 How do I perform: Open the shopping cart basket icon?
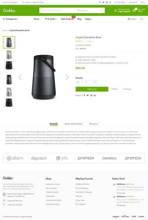[x=134, y=10]
